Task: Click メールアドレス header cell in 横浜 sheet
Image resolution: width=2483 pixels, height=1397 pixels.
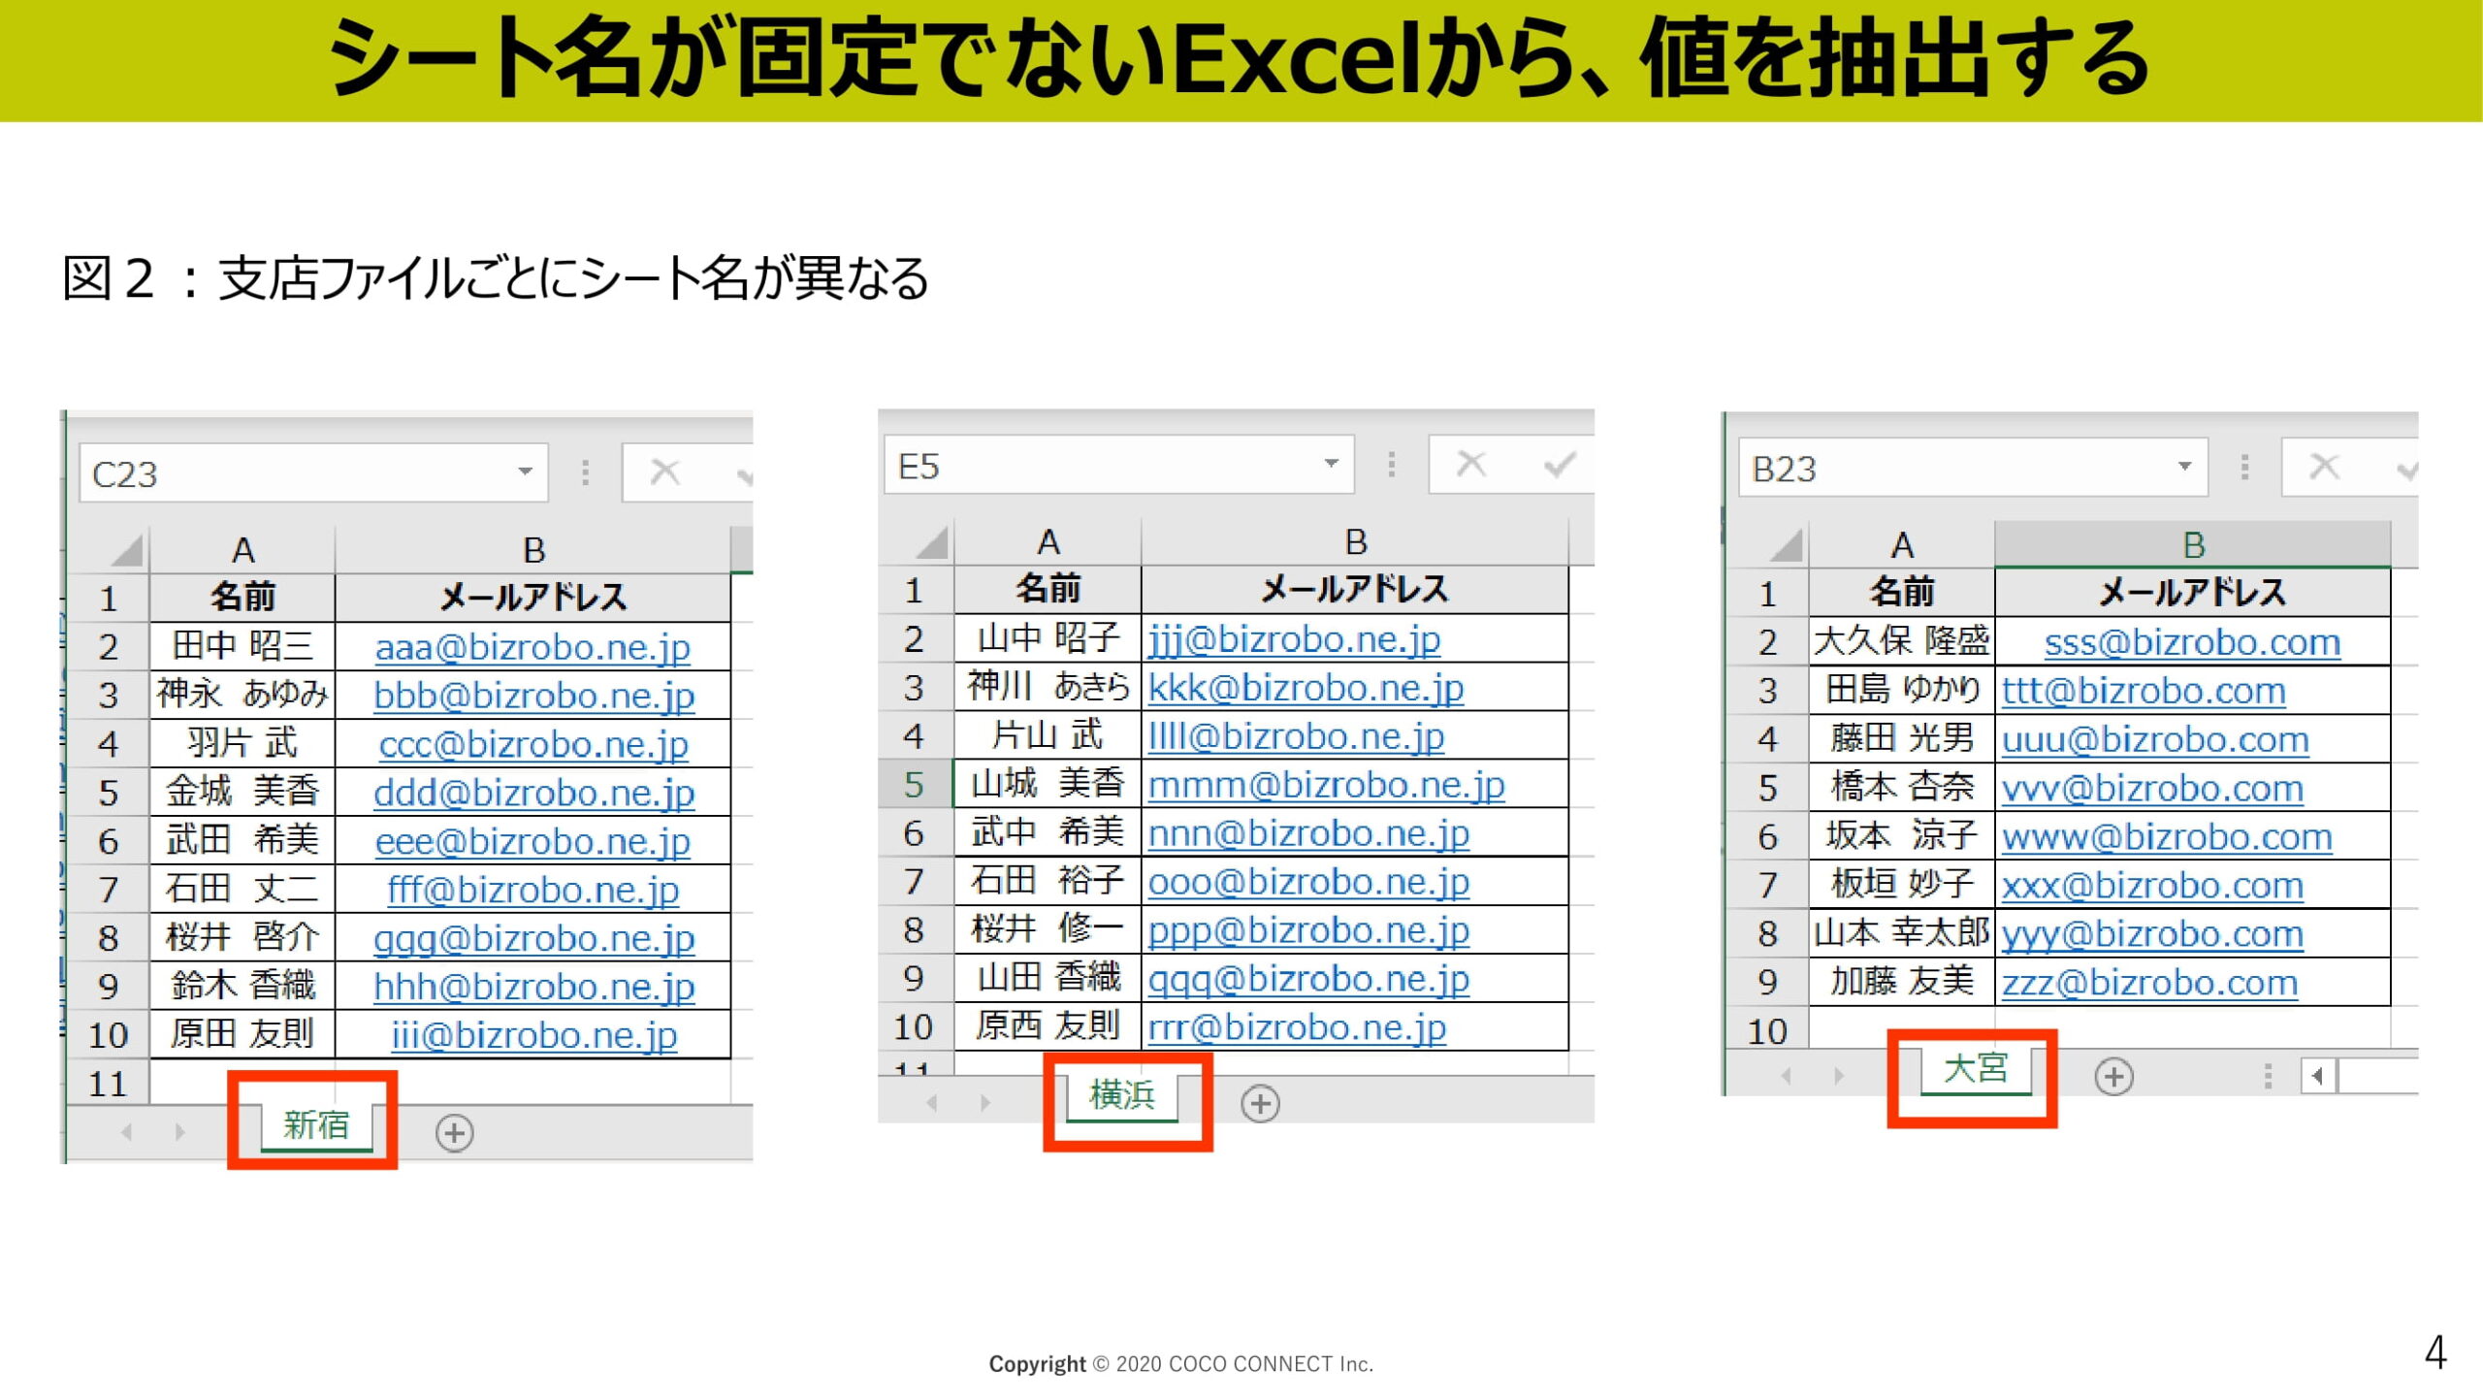Action: 1355,590
